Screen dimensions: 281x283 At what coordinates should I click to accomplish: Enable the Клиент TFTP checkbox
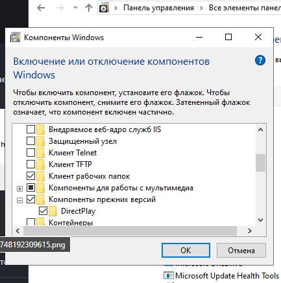pyautogui.click(x=31, y=164)
